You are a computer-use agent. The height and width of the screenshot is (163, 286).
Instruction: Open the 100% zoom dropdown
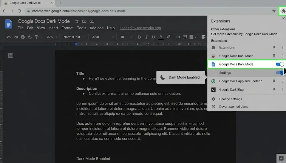pos(51,37)
